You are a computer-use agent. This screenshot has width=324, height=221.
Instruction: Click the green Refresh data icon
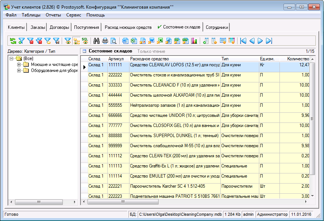click(13, 41)
